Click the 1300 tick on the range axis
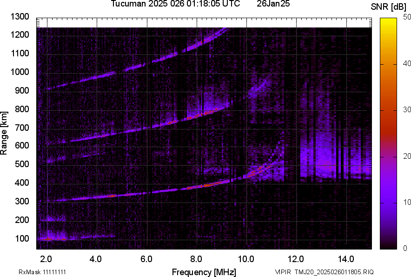411x277 pixels. 20,17
